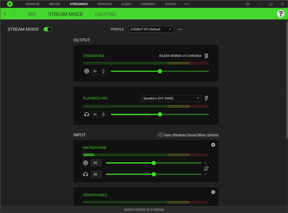Screen dimensions: 288x213
Task: Open the ALEXA top tab
Action: 126,4
